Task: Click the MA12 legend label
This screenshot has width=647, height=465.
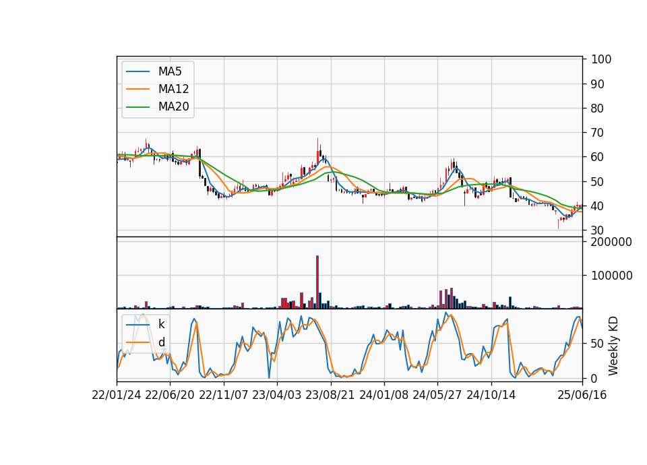Action: click(x=173, y=89)
